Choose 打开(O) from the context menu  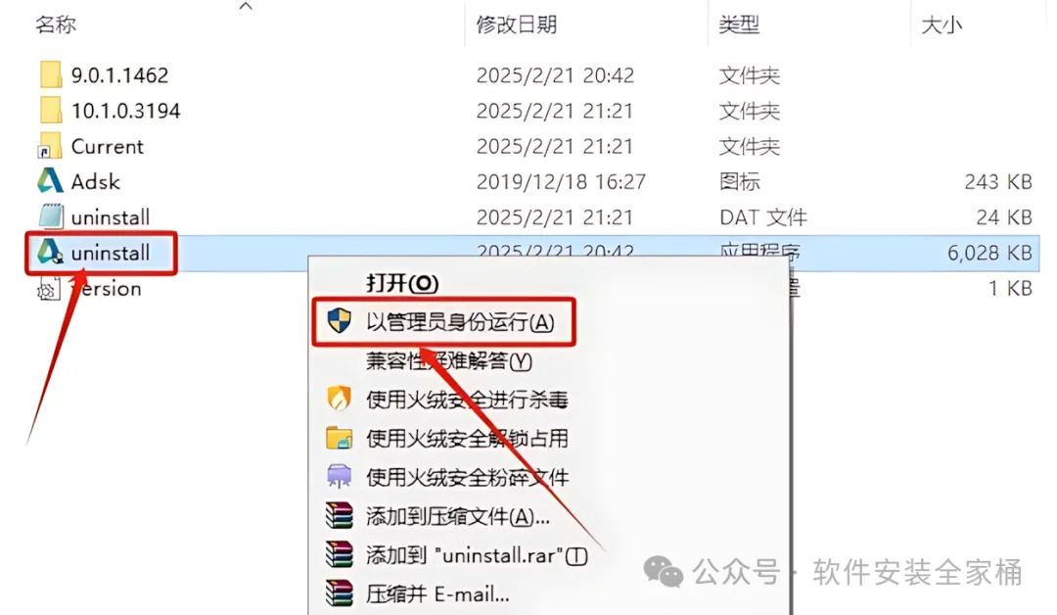coord(402,283)
